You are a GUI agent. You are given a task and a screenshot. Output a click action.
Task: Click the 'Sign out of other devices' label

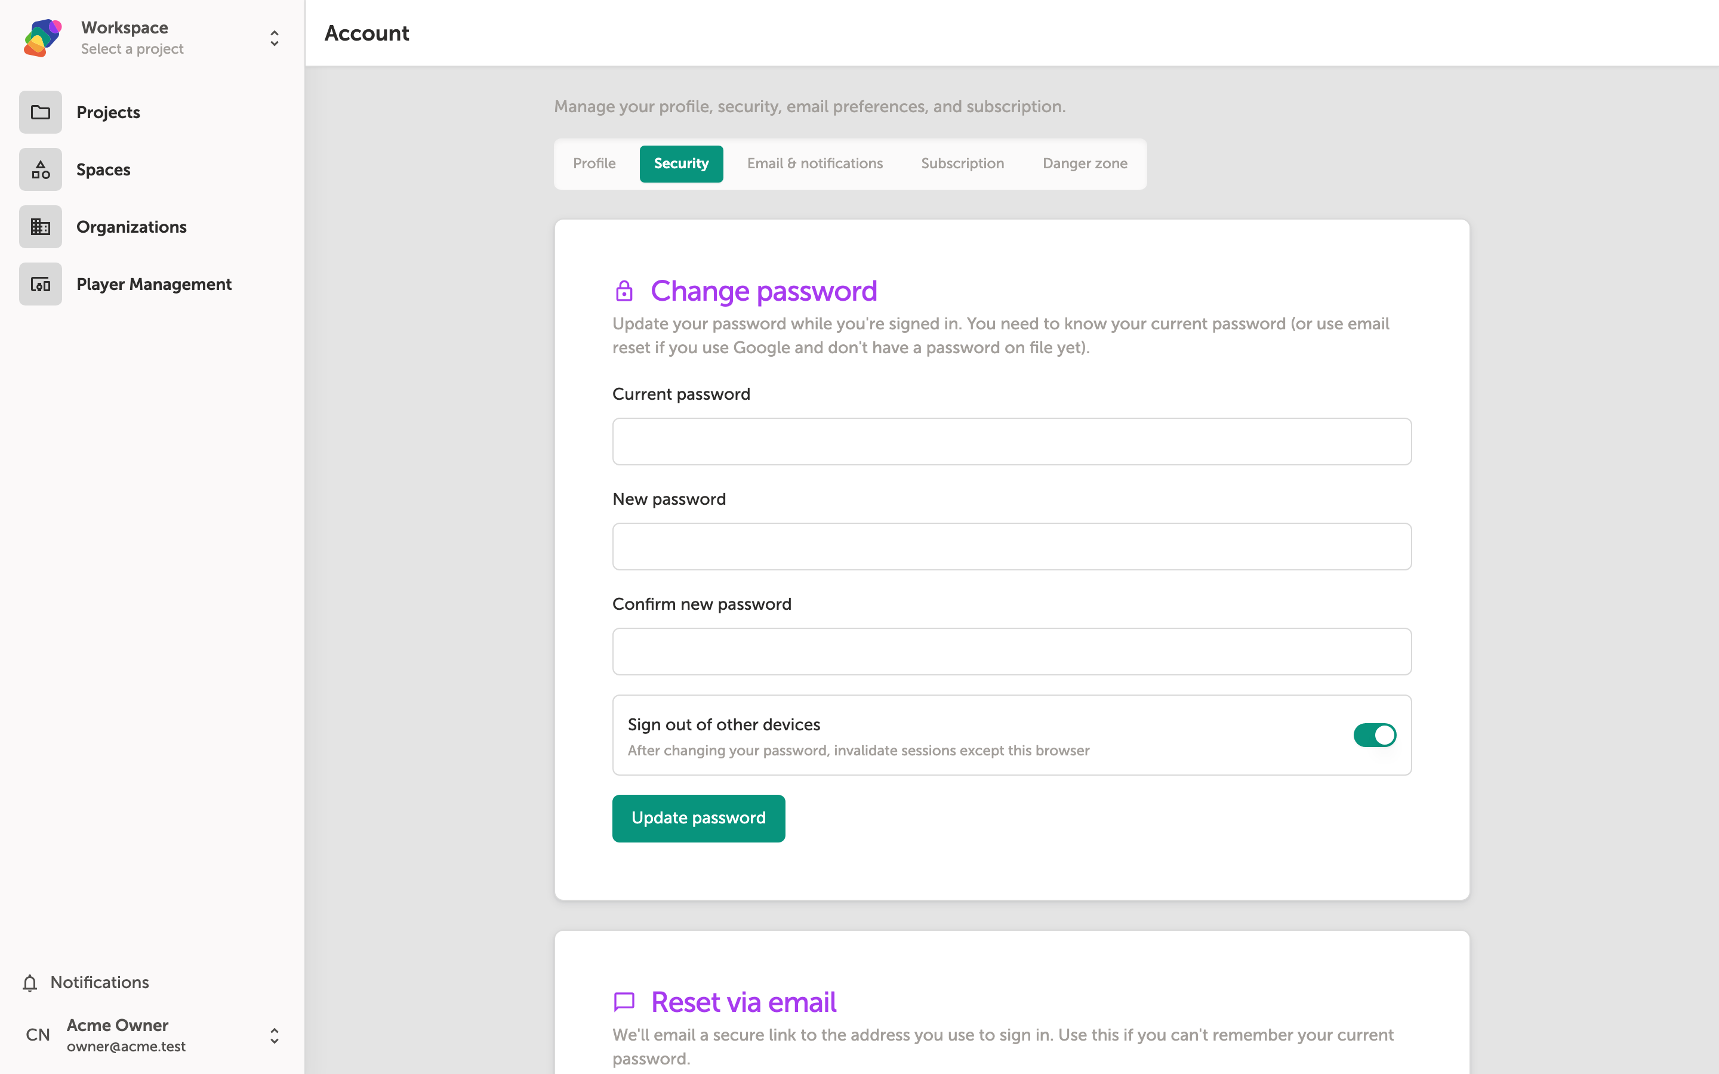point(724,724)
